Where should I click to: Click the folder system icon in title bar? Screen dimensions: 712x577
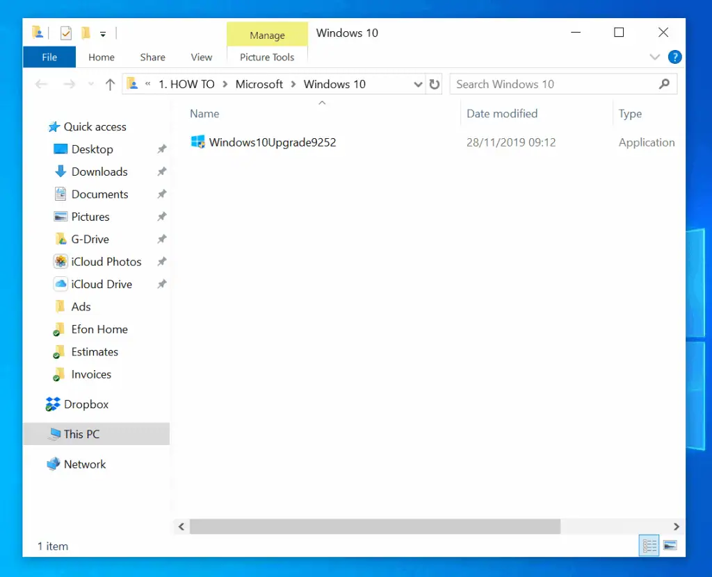38,33
